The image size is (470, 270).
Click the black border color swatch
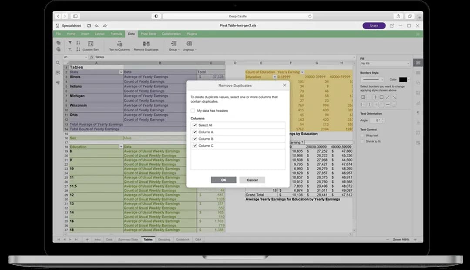click(x=403, y=80)
